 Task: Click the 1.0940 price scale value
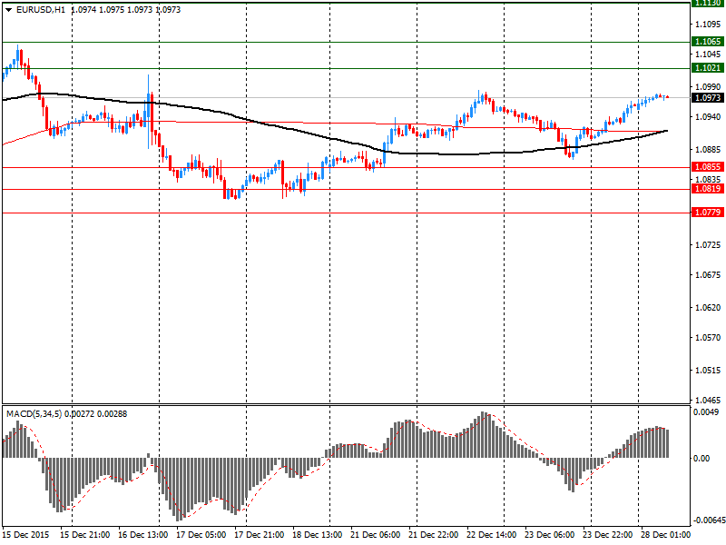[x=708, y=117]
